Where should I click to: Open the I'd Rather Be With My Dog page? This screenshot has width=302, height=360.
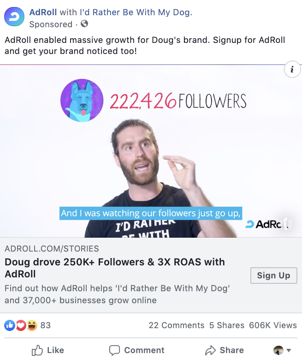pyautogui.click(x=135, y=12)
